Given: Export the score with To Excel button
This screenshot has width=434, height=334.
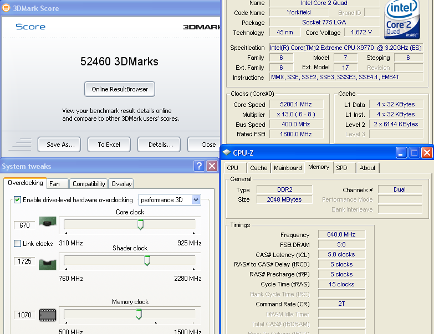Looking at the screenshot, I should [109, 145].
